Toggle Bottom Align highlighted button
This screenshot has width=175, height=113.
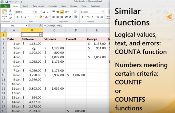pyautogui.click(x=62, y=12)
